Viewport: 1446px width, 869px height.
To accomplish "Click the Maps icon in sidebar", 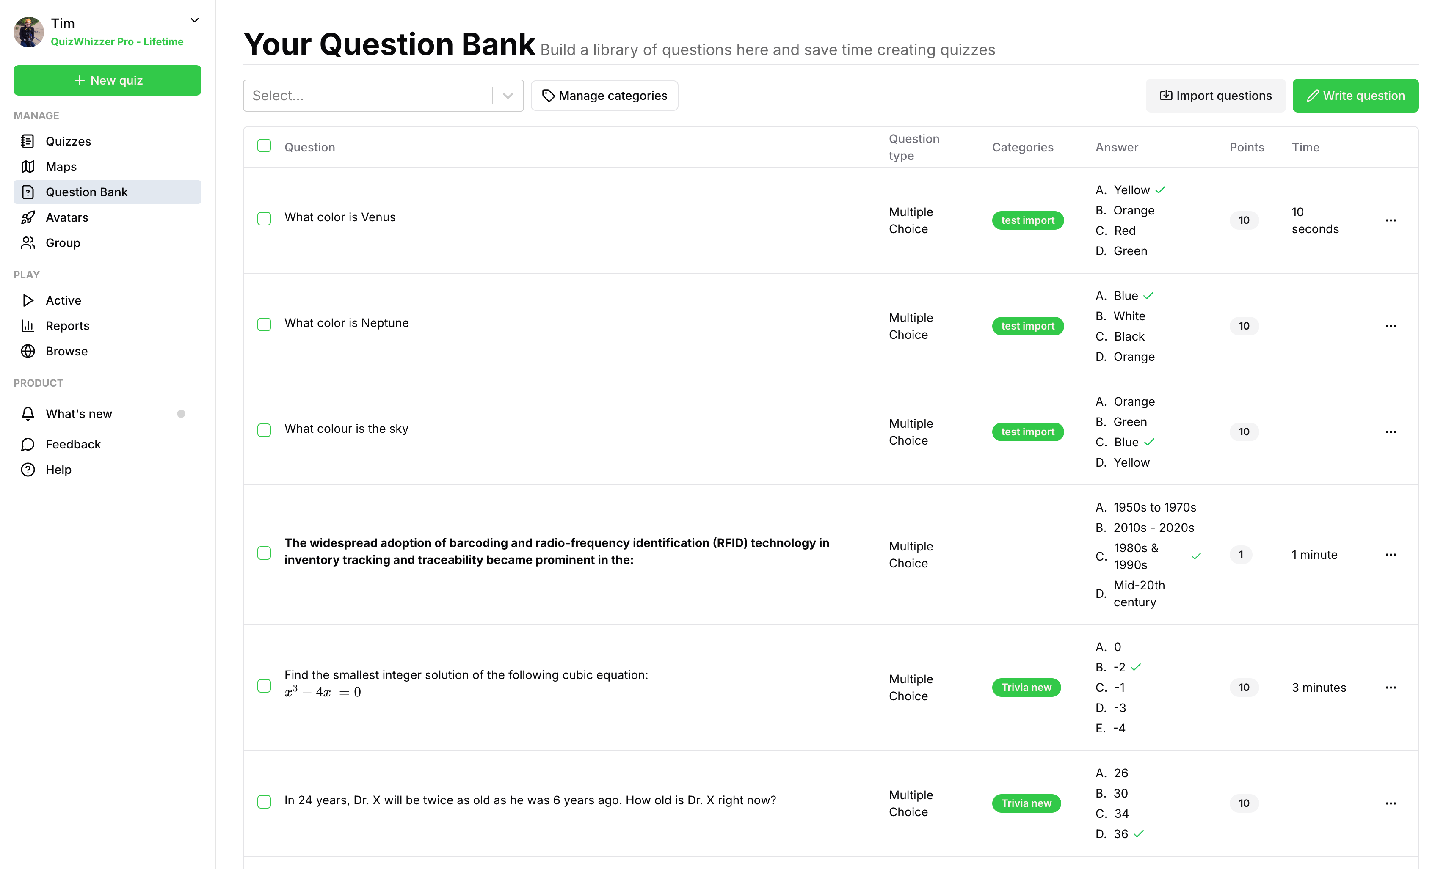I will [x=28, y=167].
